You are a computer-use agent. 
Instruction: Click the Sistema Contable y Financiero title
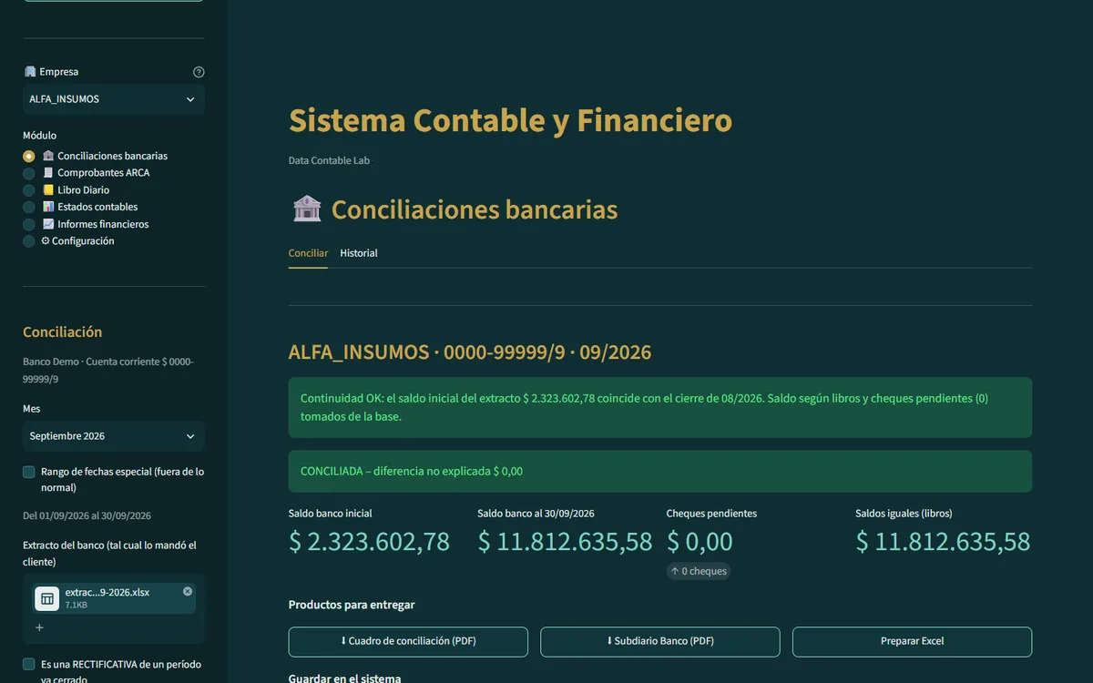510,120
